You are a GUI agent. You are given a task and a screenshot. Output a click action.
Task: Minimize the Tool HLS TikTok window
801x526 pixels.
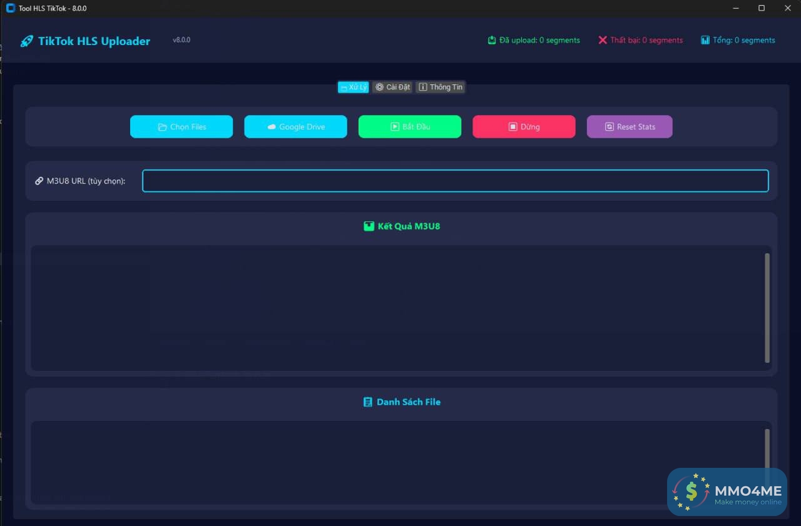point(735,8)
